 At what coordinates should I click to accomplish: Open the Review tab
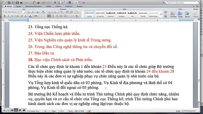[80, 6]
